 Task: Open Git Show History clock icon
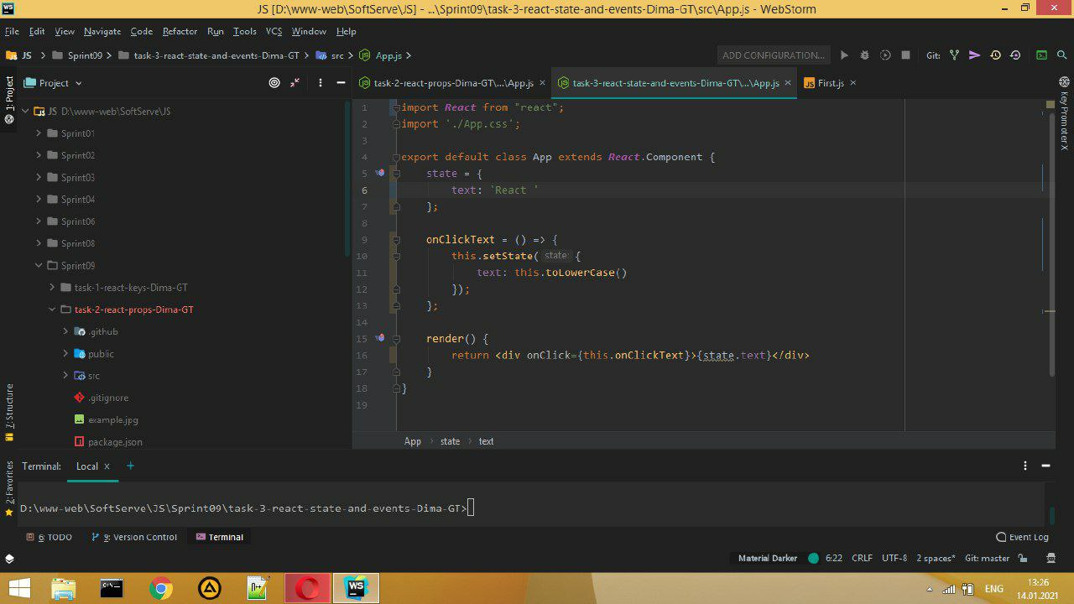click(995, 55)
